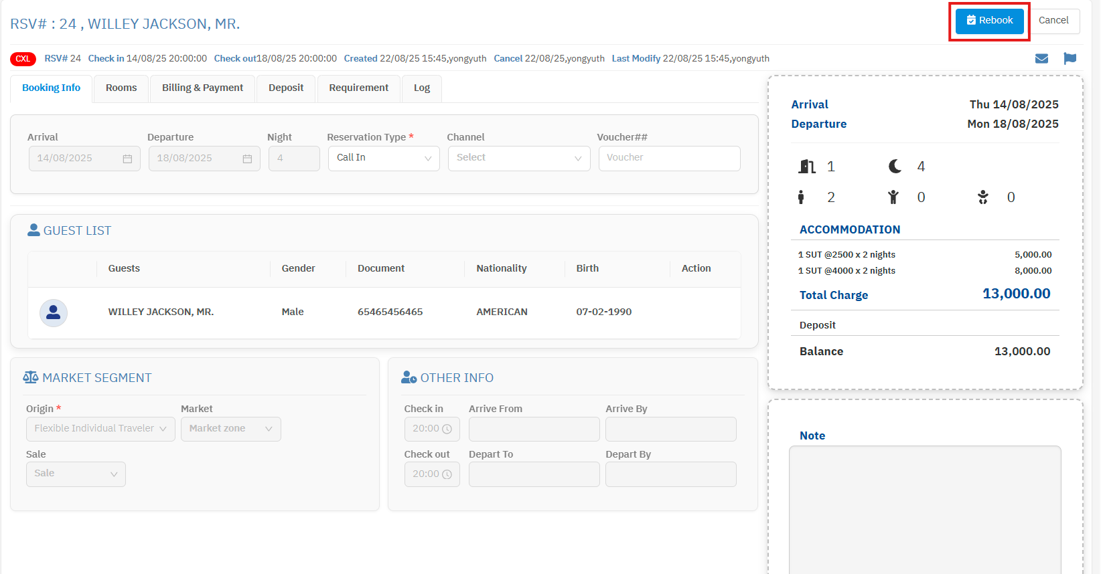
Task: Open the Billing & Payment tab
Action: [202, 88]
